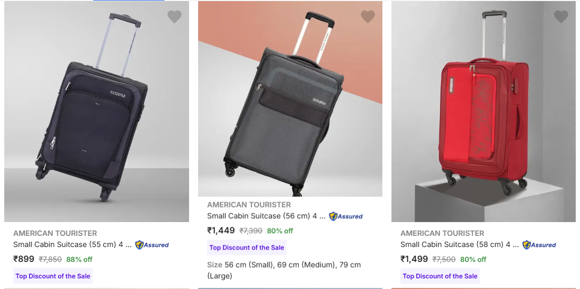The image size is (580, 289).
Task: Favorite the red 58 cm suitcase via heart
Action: coord(561,17)
